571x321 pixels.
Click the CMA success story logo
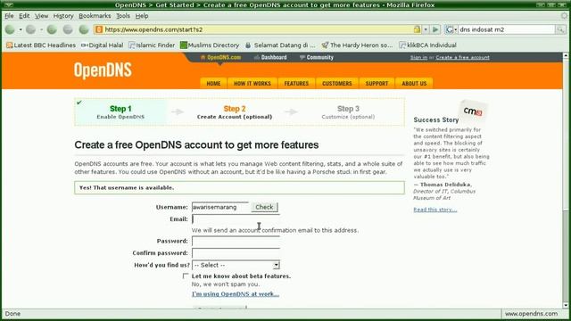[473, 111]
